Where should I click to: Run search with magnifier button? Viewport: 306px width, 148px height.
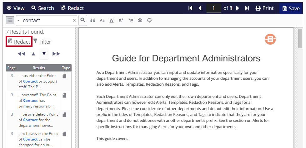83,20
